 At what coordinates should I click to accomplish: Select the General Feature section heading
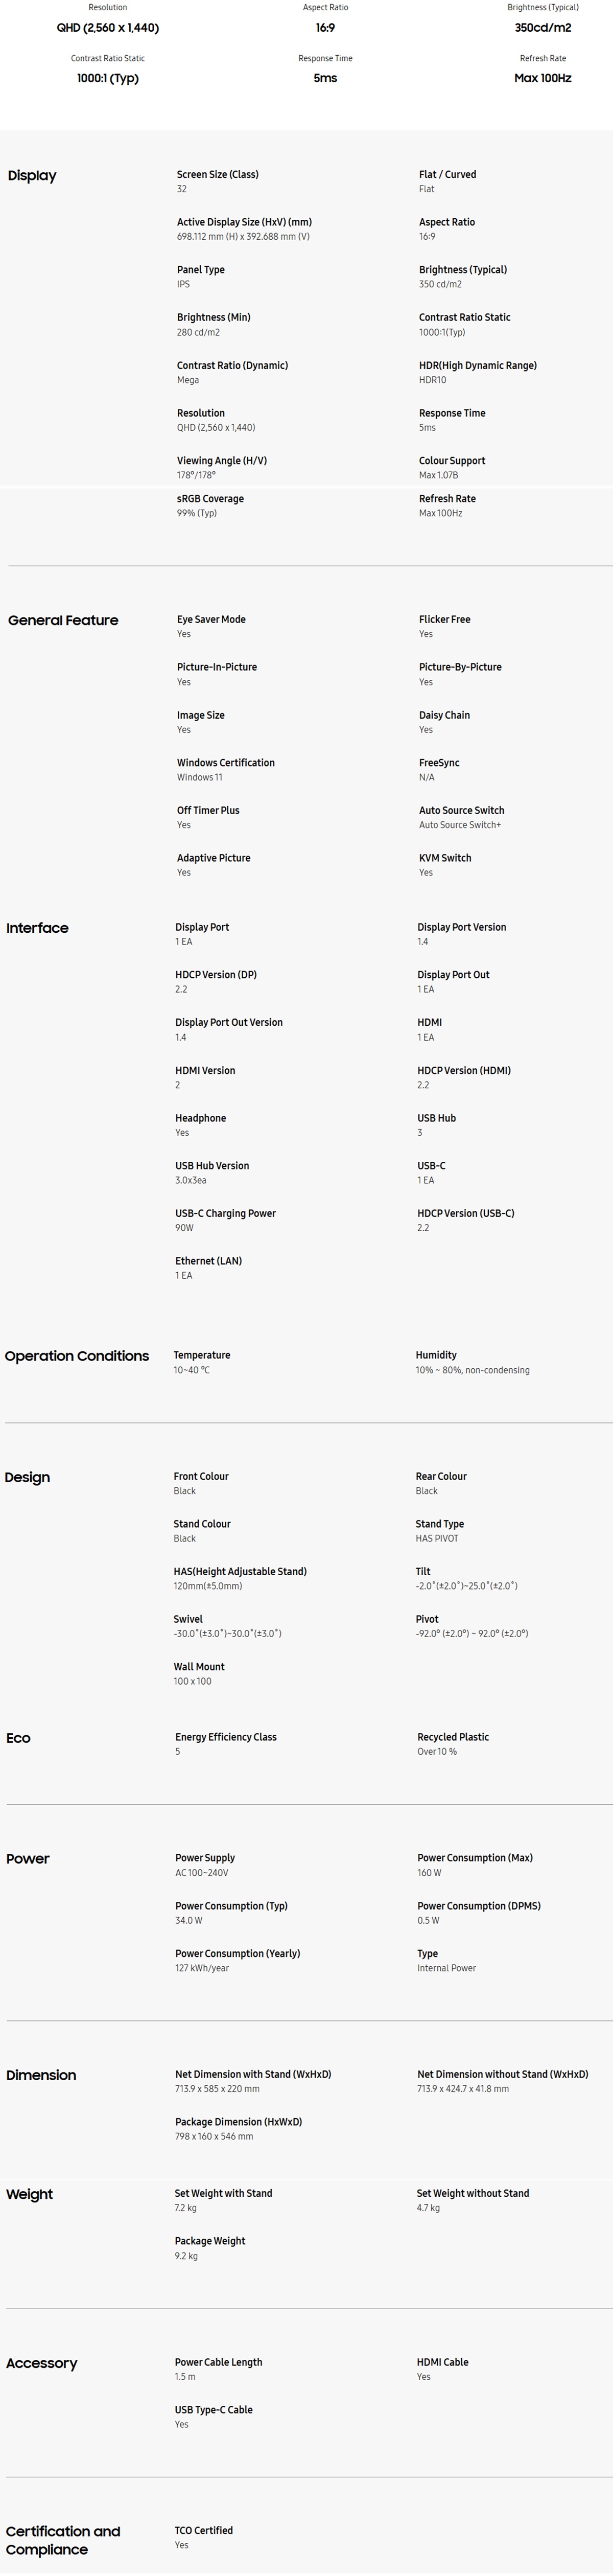(63, 621)
